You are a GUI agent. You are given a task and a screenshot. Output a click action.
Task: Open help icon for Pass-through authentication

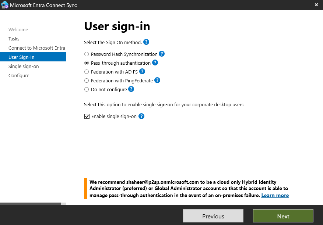coord(155,63)
